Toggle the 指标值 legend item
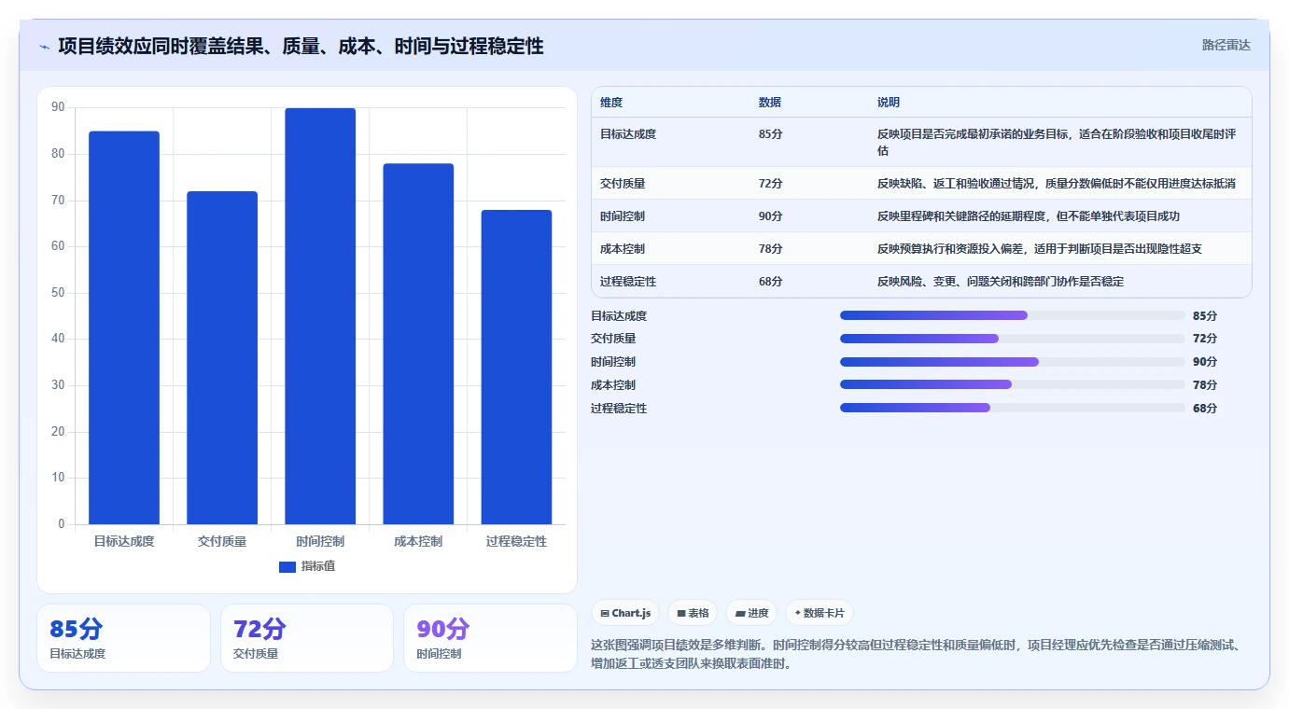This screenshot has width=1289, height=709. [x=307, y=566]
